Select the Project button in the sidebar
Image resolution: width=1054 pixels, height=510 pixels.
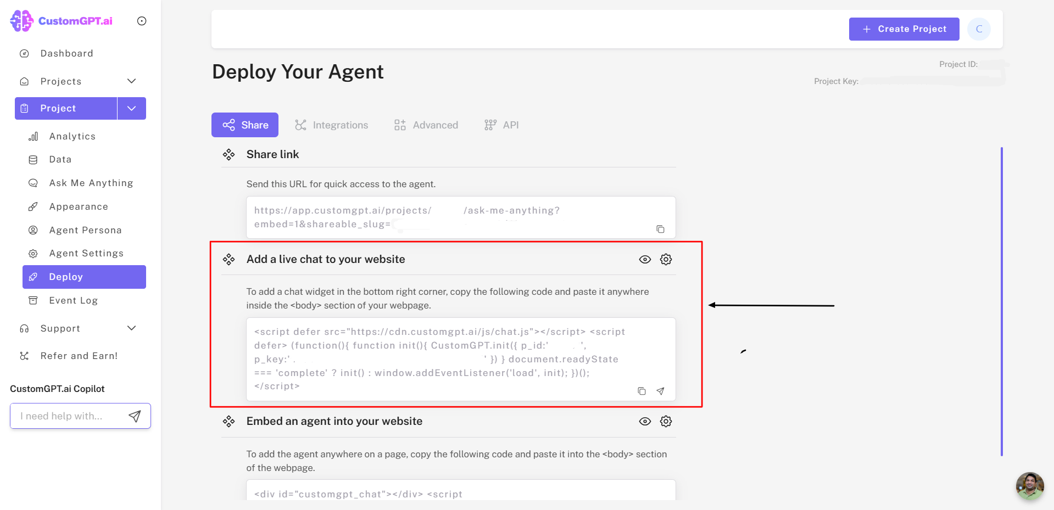coord(66,108)
